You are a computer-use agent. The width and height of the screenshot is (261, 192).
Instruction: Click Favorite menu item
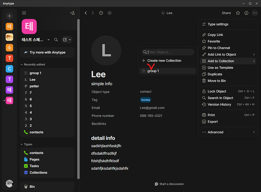coord(228,41)
